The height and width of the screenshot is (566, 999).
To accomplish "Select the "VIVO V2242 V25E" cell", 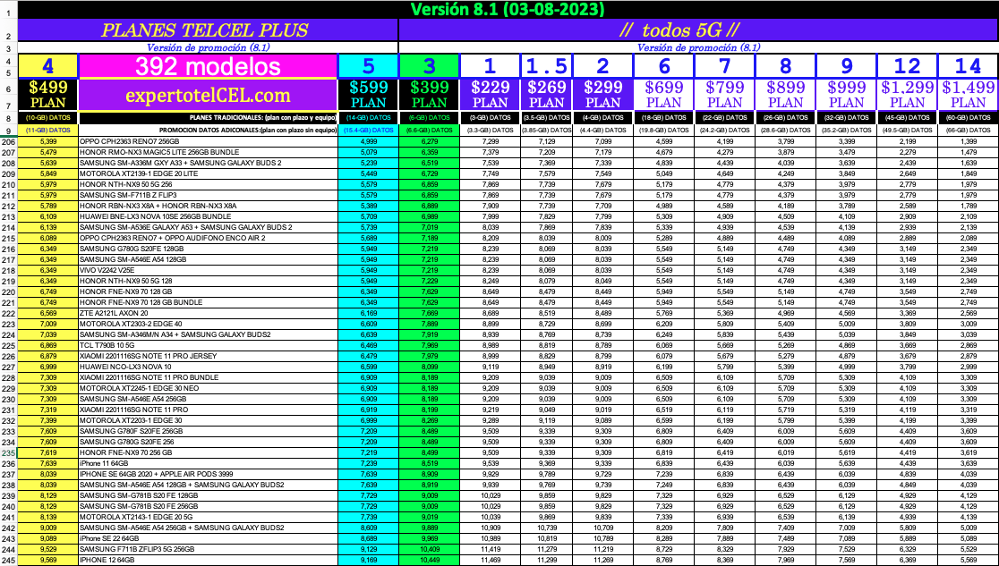I will [x=207, y=270].
